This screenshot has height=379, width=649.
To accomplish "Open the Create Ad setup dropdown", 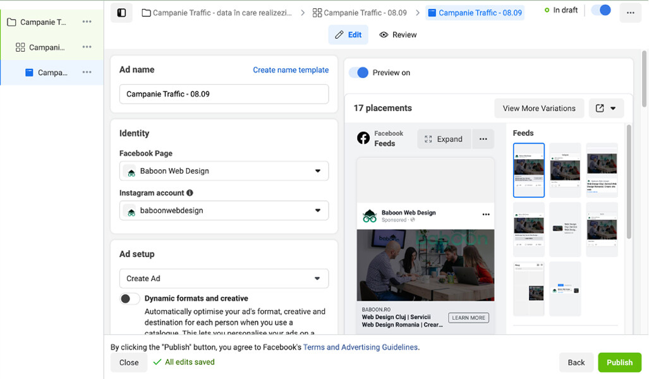I will 224,279.
